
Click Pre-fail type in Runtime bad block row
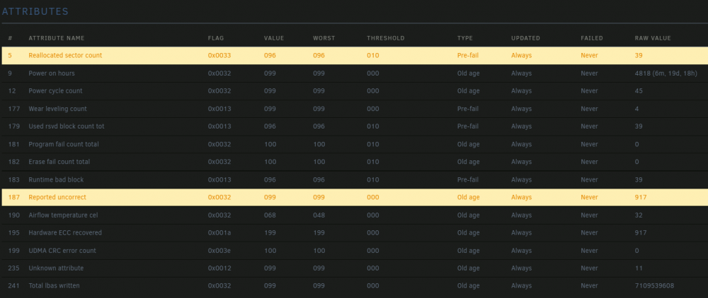pyautogui.click(x=468, y=179)
